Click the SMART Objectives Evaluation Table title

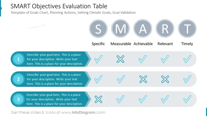59,6
